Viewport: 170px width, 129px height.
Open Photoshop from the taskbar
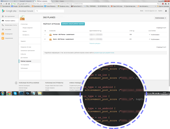click(x=21, y=93)
